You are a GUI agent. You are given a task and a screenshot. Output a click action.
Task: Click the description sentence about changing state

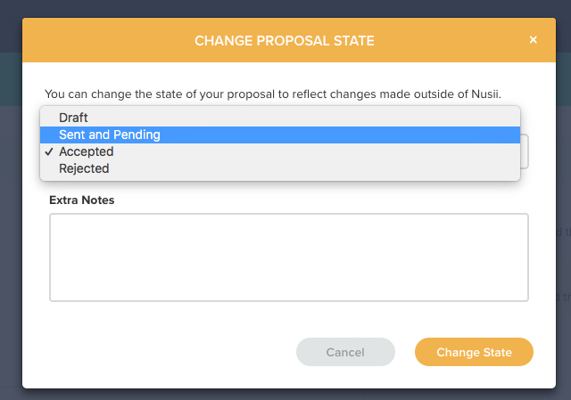click(223, 94)
